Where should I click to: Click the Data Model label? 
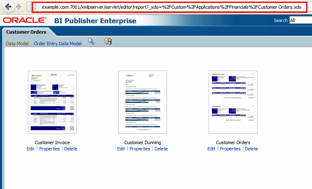17,44
